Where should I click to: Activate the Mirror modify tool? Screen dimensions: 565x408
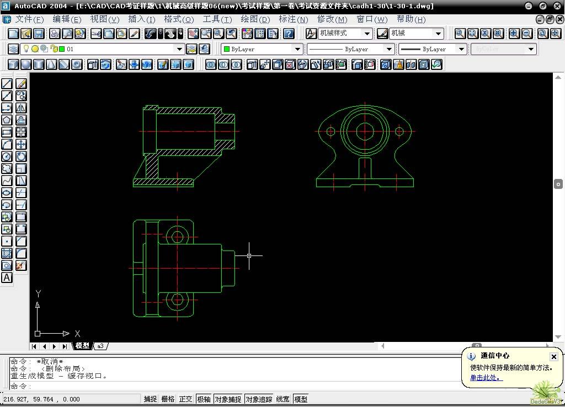pyautogui.click(x=21, y=108)
